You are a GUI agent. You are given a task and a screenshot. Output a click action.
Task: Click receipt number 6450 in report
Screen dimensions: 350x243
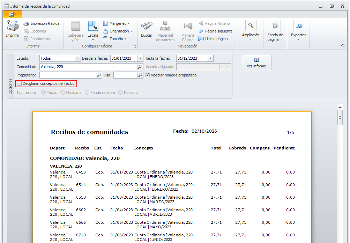coord(81,172)
